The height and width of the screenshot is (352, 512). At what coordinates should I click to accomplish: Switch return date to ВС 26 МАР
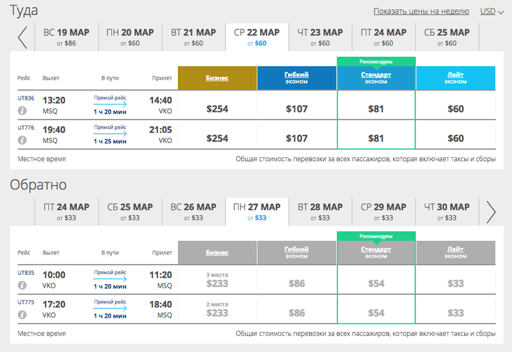(x=193, y=212)
